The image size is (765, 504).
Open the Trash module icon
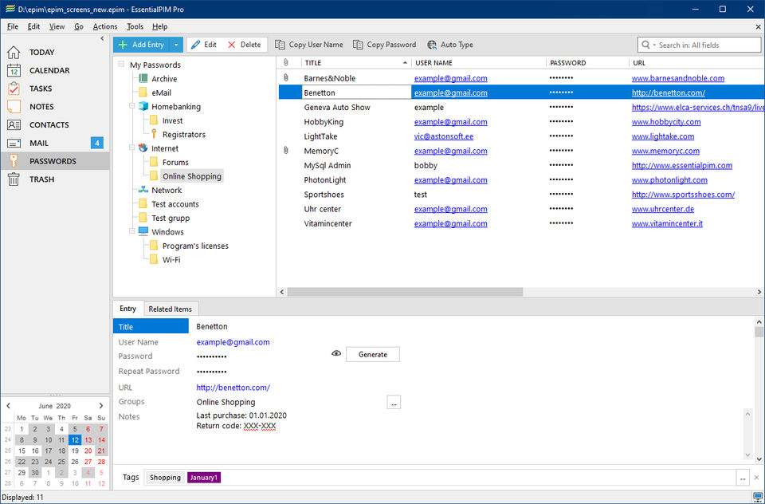click(14, 179)
